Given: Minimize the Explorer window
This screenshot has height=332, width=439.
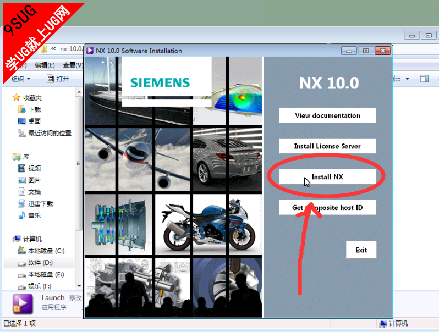Looking at the screenshot, I should tap(412, 36).
